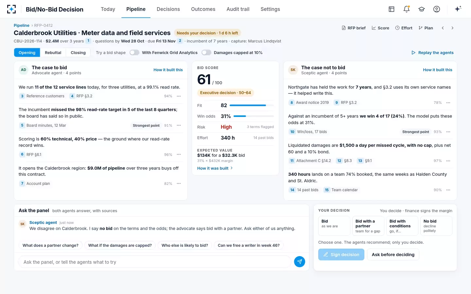Switch to the Outcomes tab
The image size is (471, 294).
(203, 9)
